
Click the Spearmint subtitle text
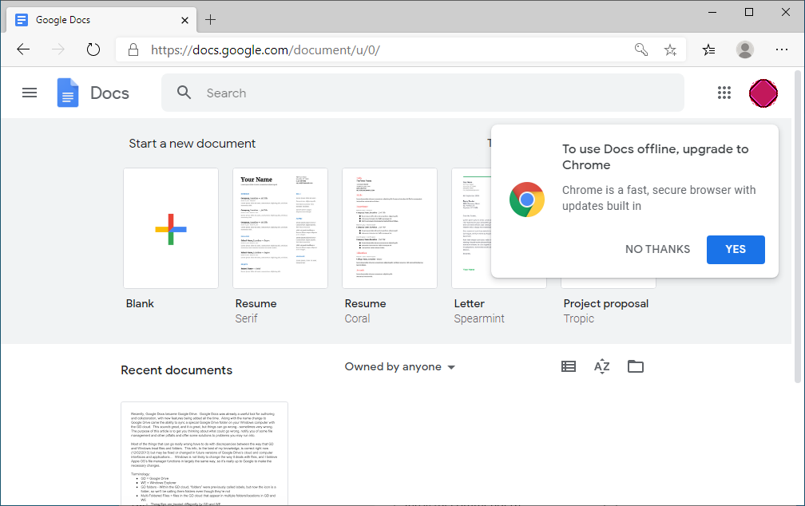pos(479,318)
